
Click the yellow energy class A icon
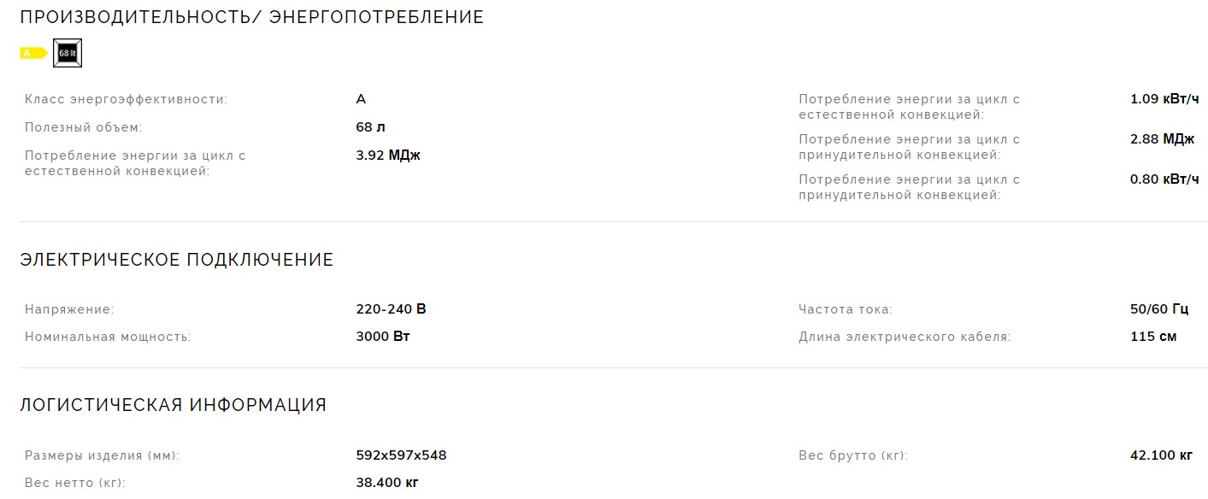click(33, 53)
